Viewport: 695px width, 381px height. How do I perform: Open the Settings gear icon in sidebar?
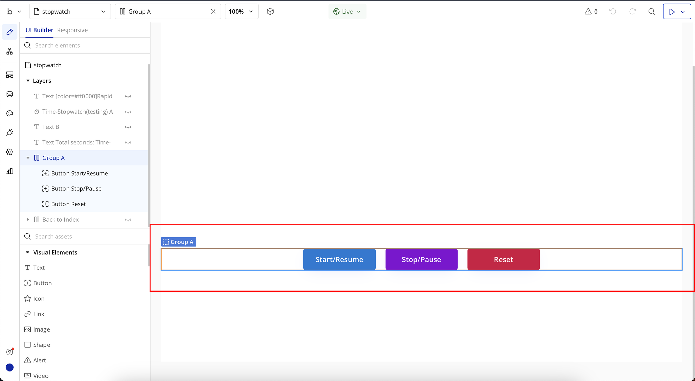(x=10, y=152)
